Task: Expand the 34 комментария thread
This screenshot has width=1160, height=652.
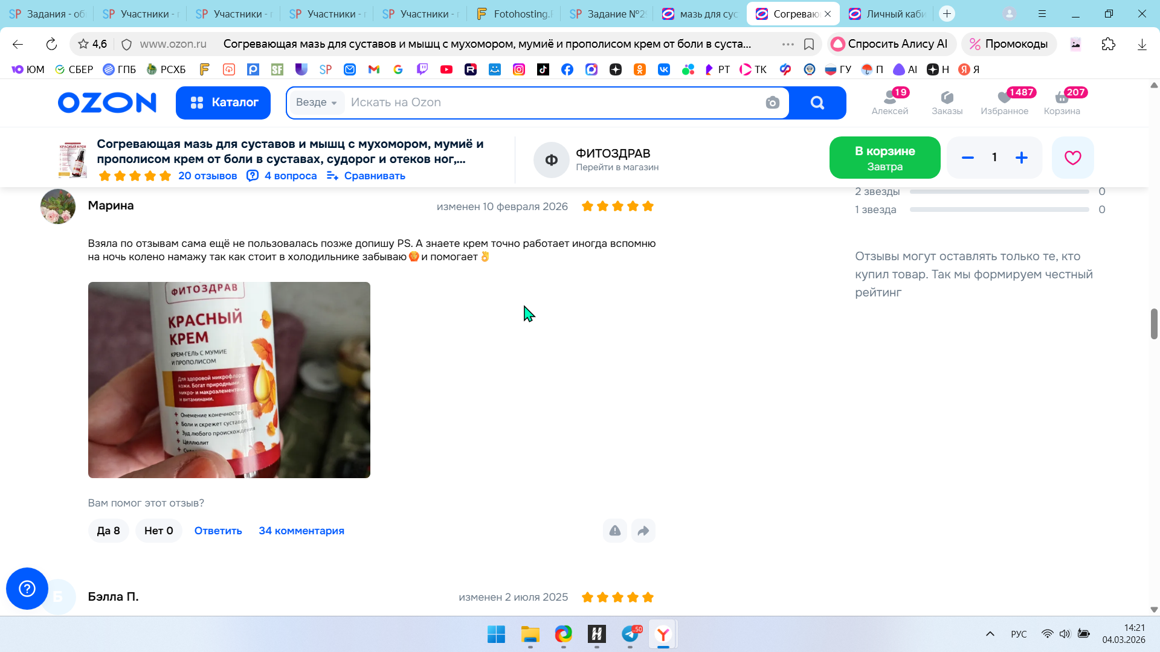Action: coord(301,531)
